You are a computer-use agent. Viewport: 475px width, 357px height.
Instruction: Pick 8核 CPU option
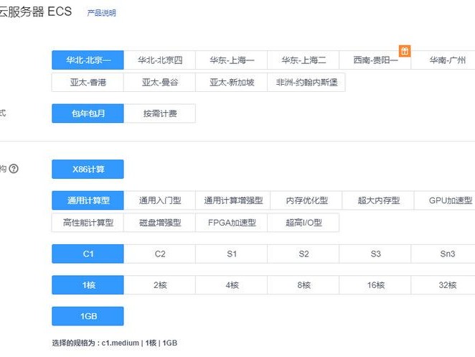click(x=304, y=285)
